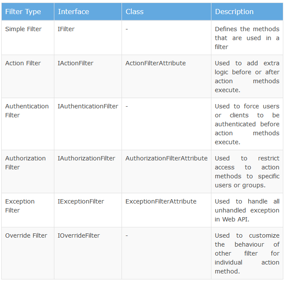Screen dimensions: 288x282
Task: Click the IActionFilter interface text
Action: click(75, 63)
